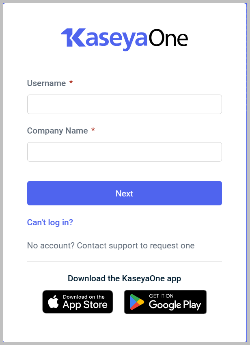Click the GET IT ON text on badge
This screenshot has width=250, height=345.
point(161,296)
